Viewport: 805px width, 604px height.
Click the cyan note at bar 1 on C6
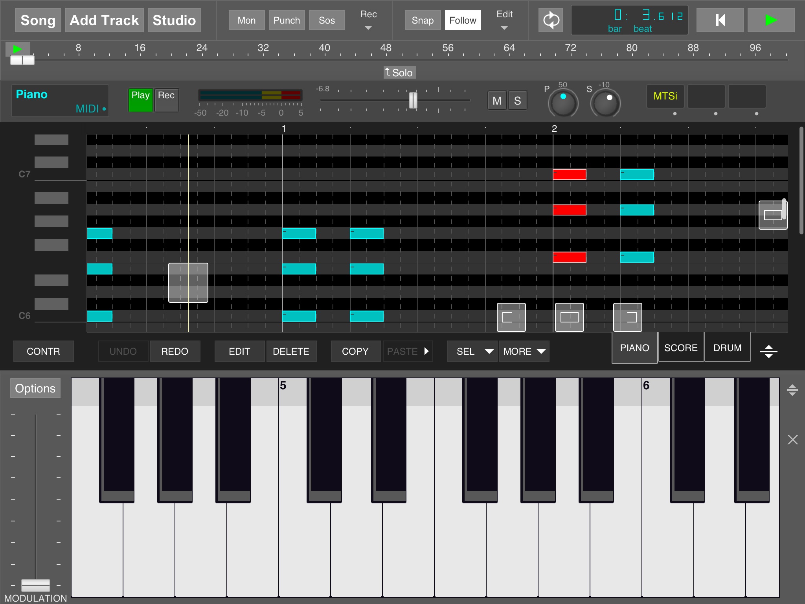[299, 316]
